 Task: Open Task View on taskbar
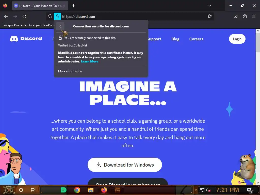pos(33,190)
